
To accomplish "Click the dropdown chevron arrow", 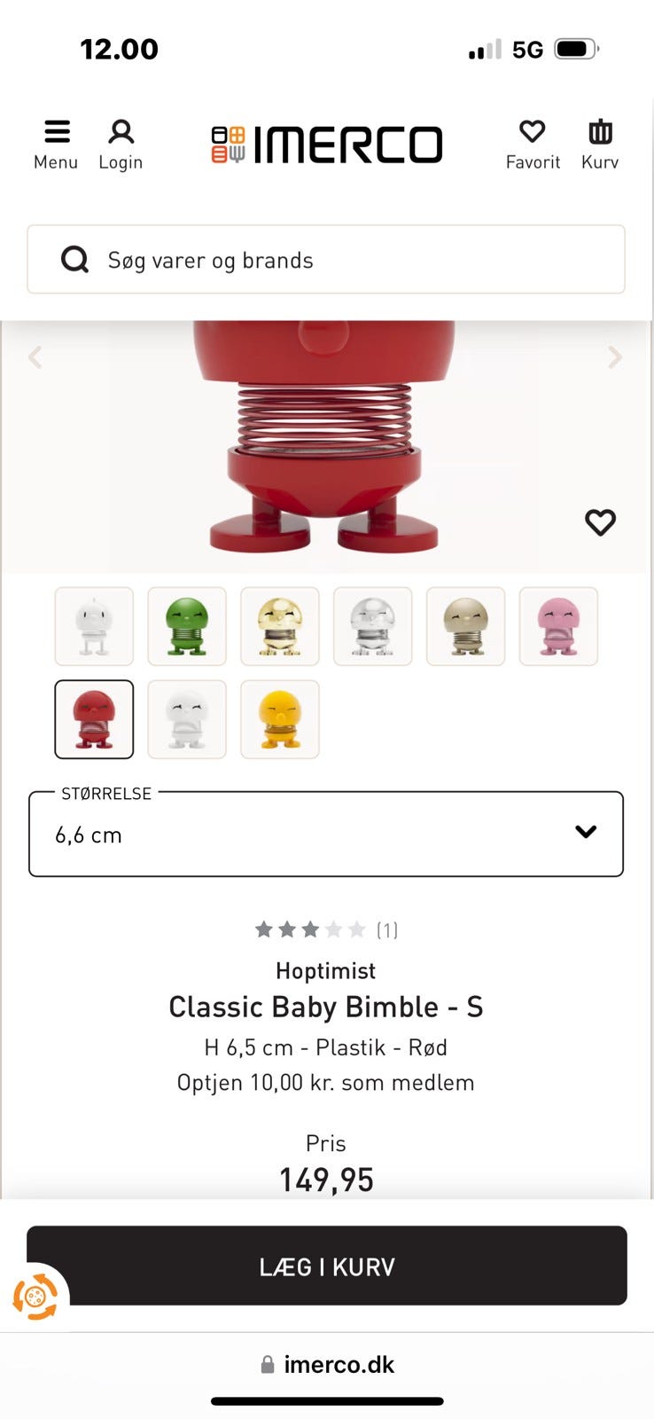I will click(x=586, y=832).
